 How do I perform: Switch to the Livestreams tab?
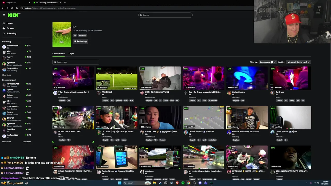coord(58,53)
